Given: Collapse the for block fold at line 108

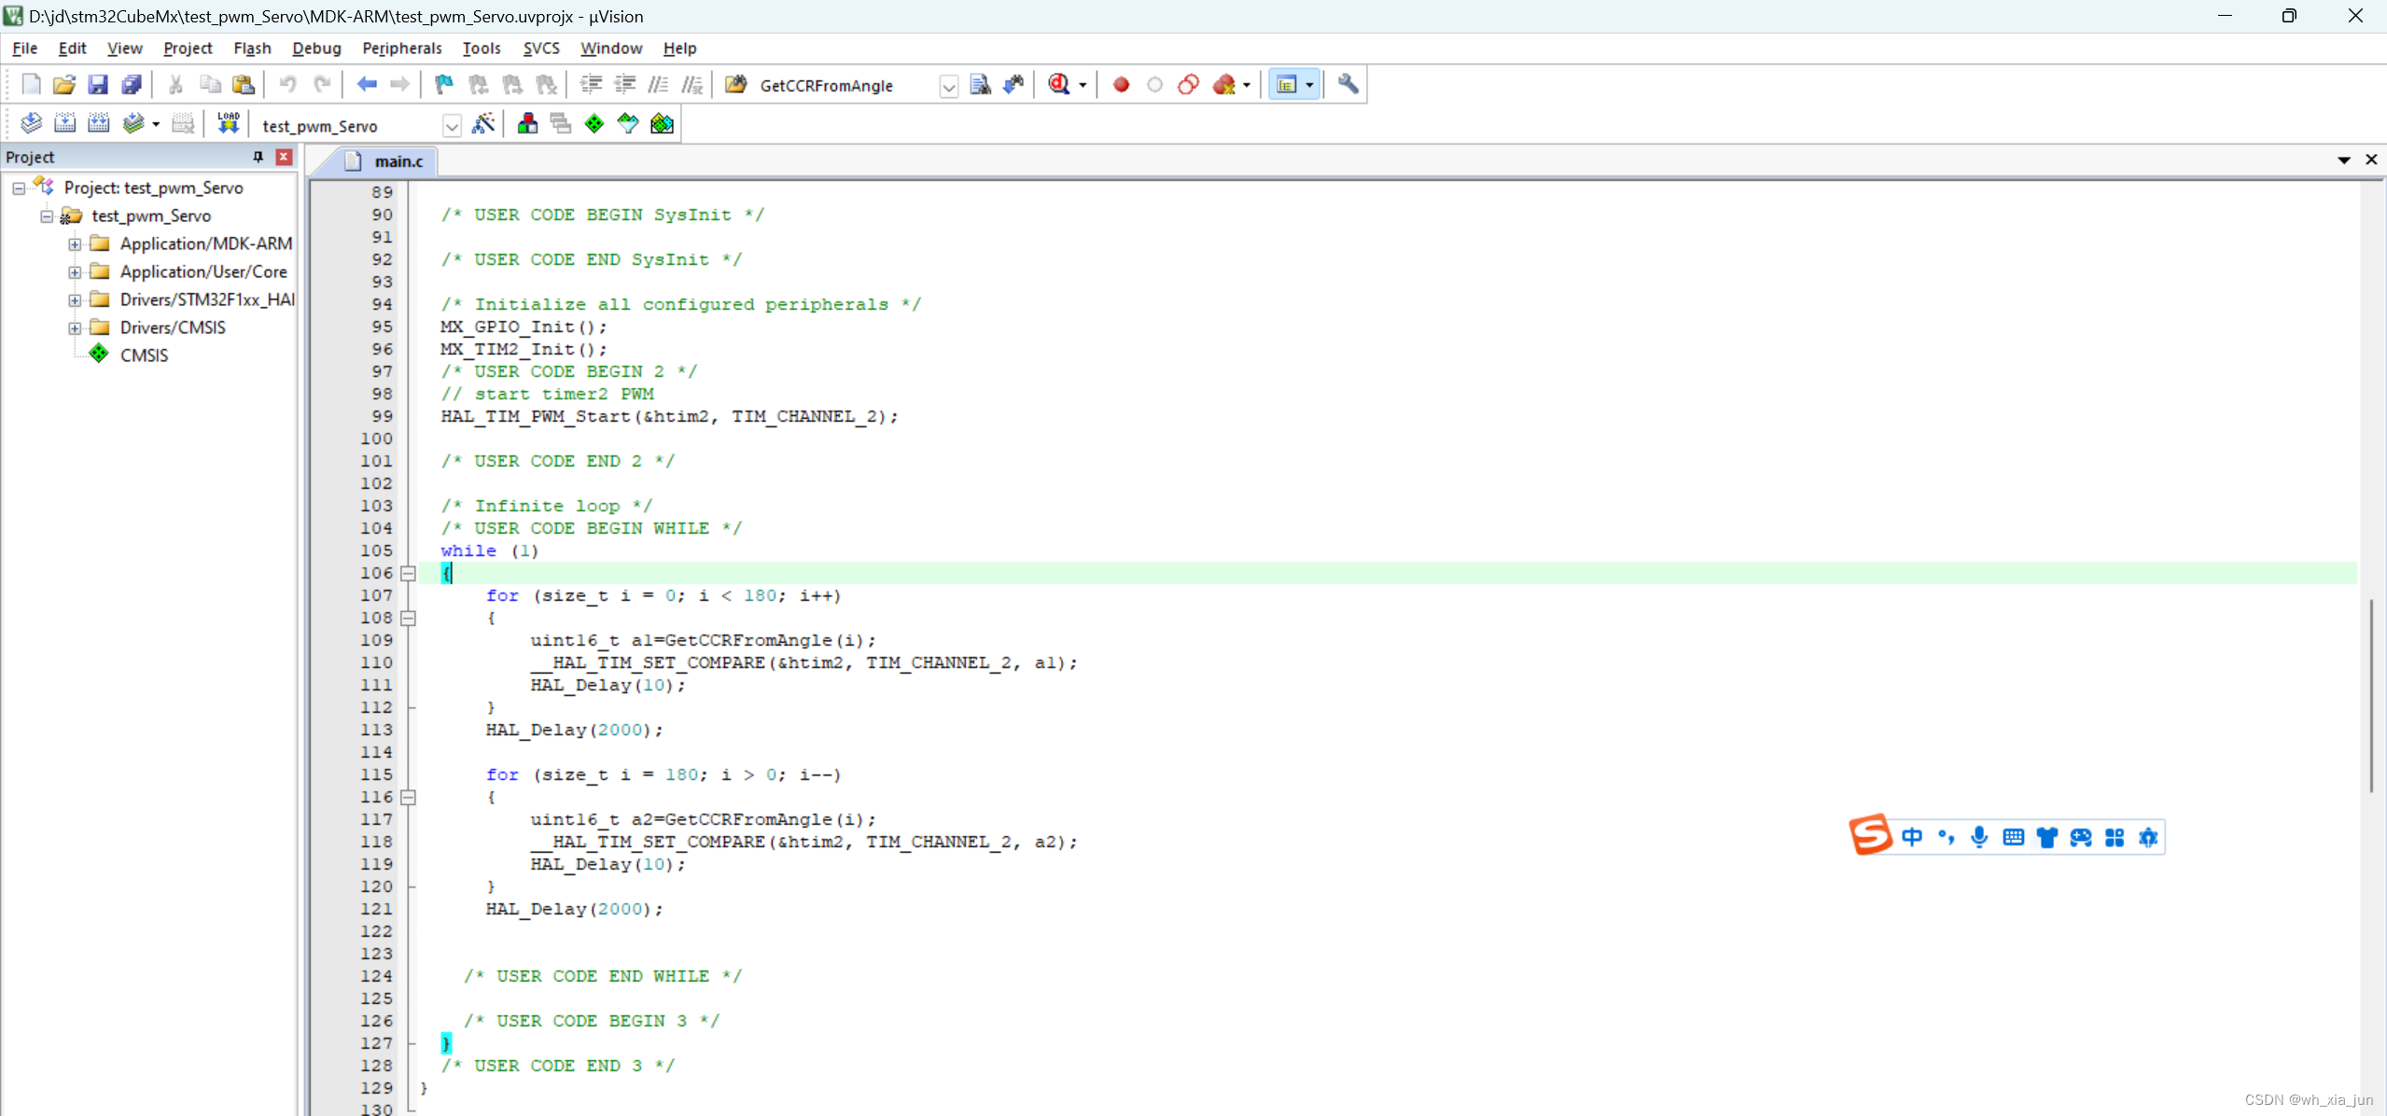Looking at the screenshot, I should [408, 618].
